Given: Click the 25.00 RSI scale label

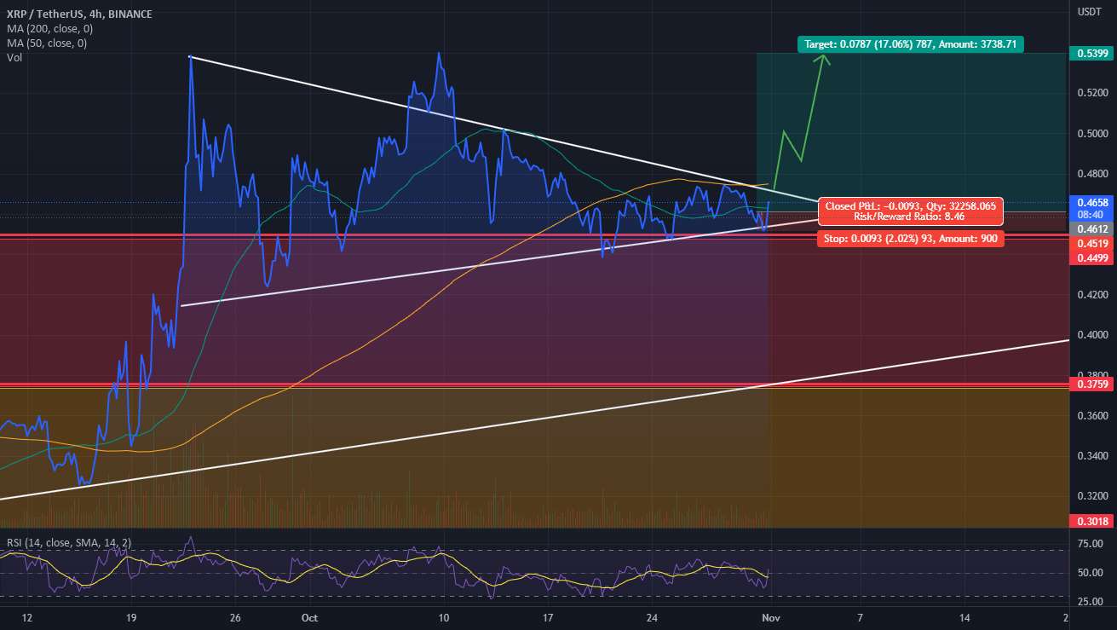Looking at the screenshot, I should point(1091,604).
